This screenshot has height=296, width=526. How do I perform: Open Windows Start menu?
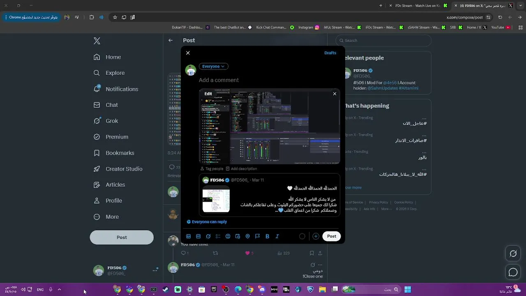coord(408,289)
